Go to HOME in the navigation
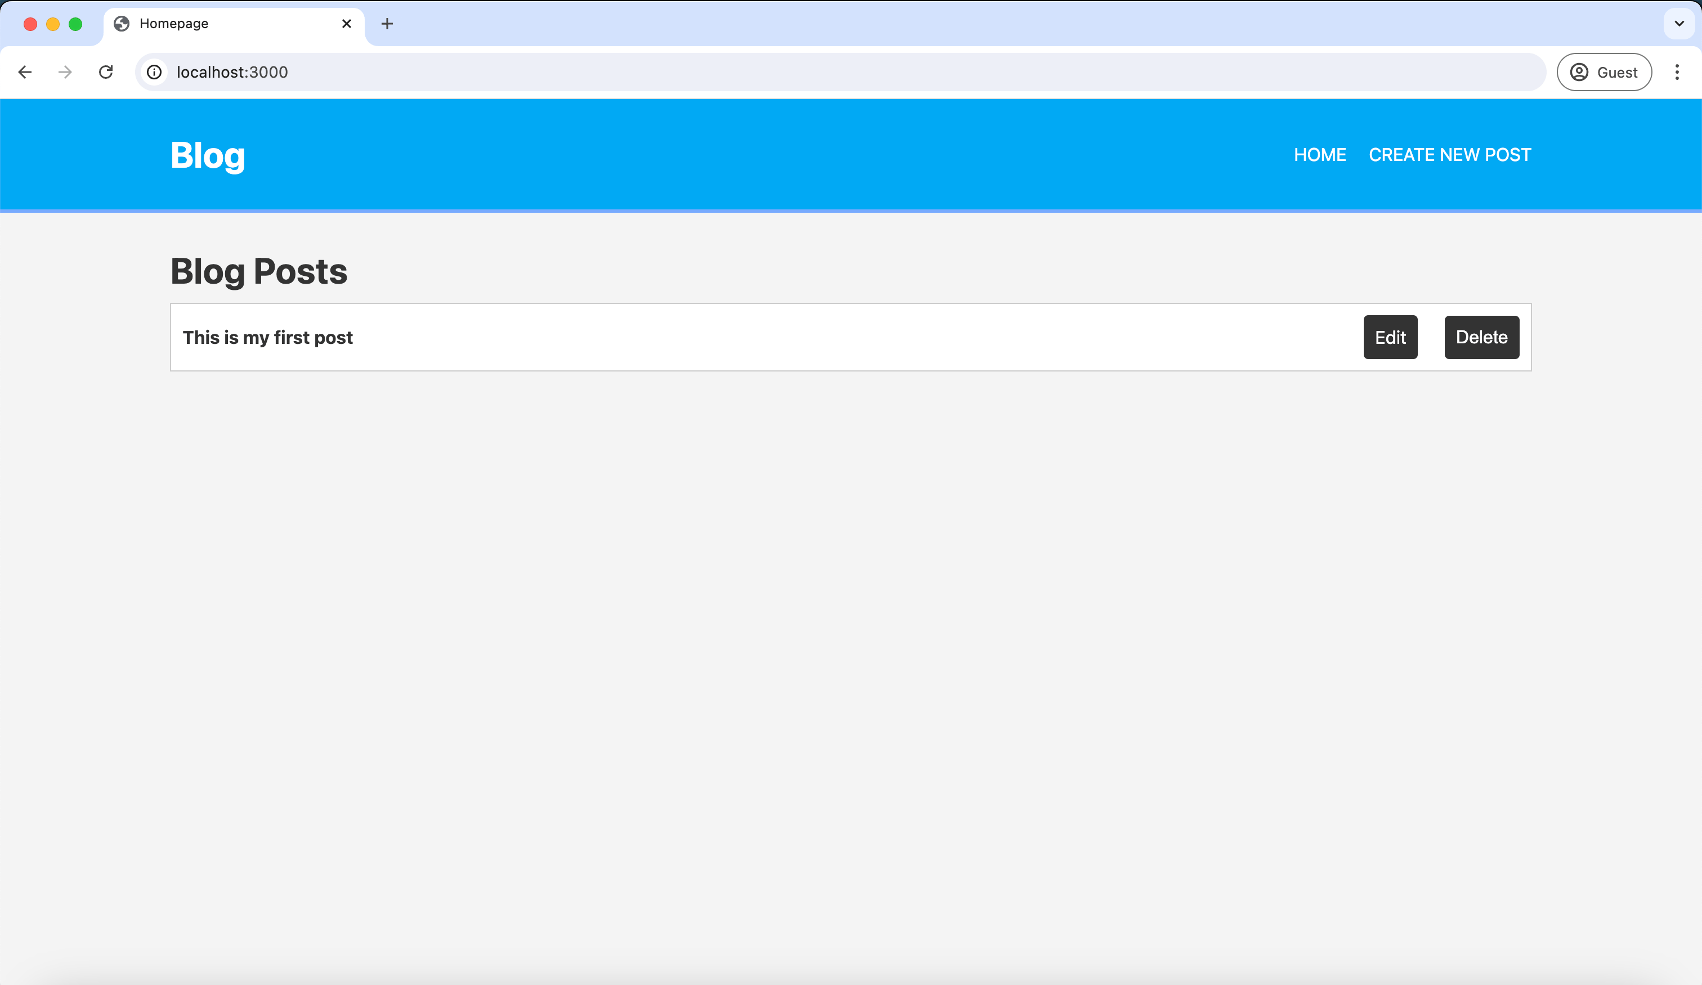The image size is (1702, 985). (x=1320, y=155)
